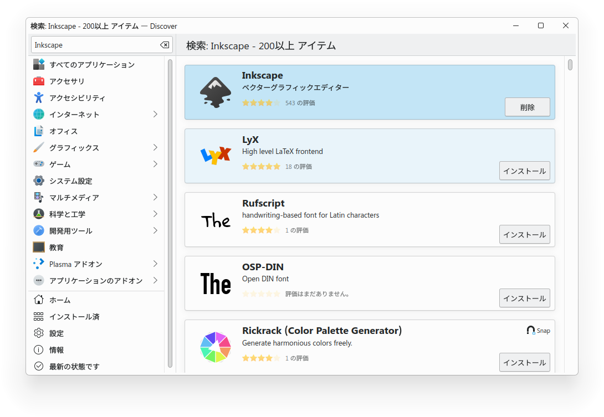The width and height of the screenshot is (604, 417).
Task: Click the Up to date (最新の状態です) checkmark icon
Action: click(39, 366)
